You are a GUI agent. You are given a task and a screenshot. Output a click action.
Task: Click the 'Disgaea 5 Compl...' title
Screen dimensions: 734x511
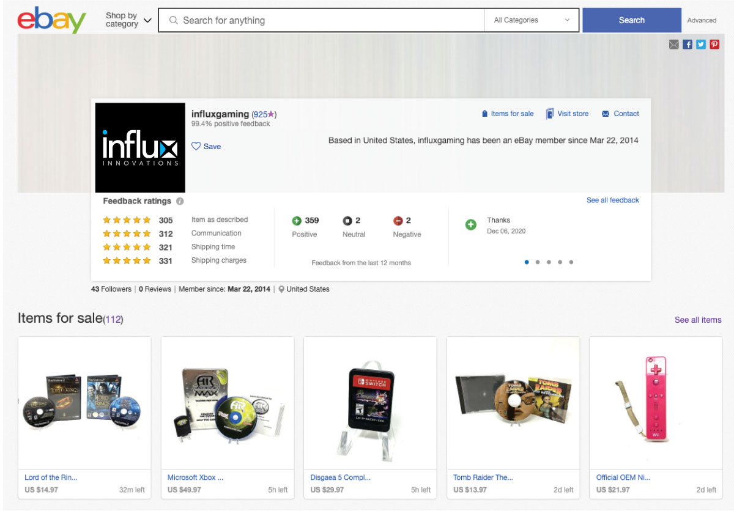[341, 477]
